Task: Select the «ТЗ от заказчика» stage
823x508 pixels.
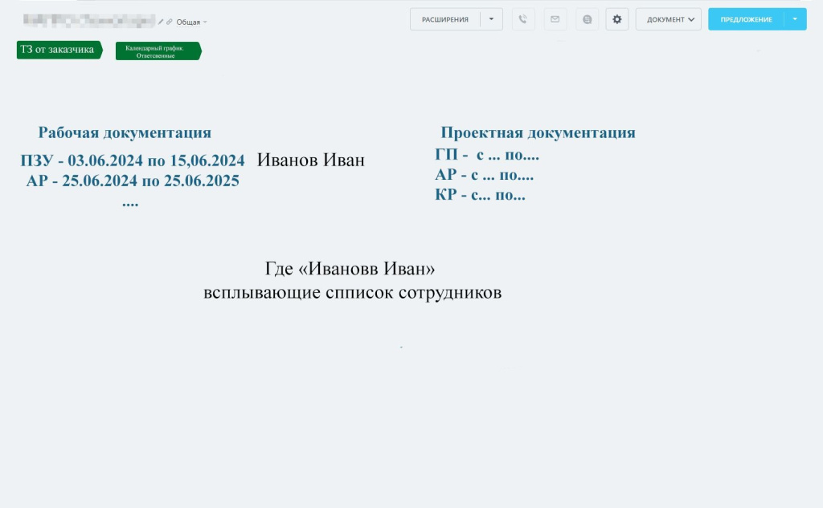Action: tap(57, 50)
